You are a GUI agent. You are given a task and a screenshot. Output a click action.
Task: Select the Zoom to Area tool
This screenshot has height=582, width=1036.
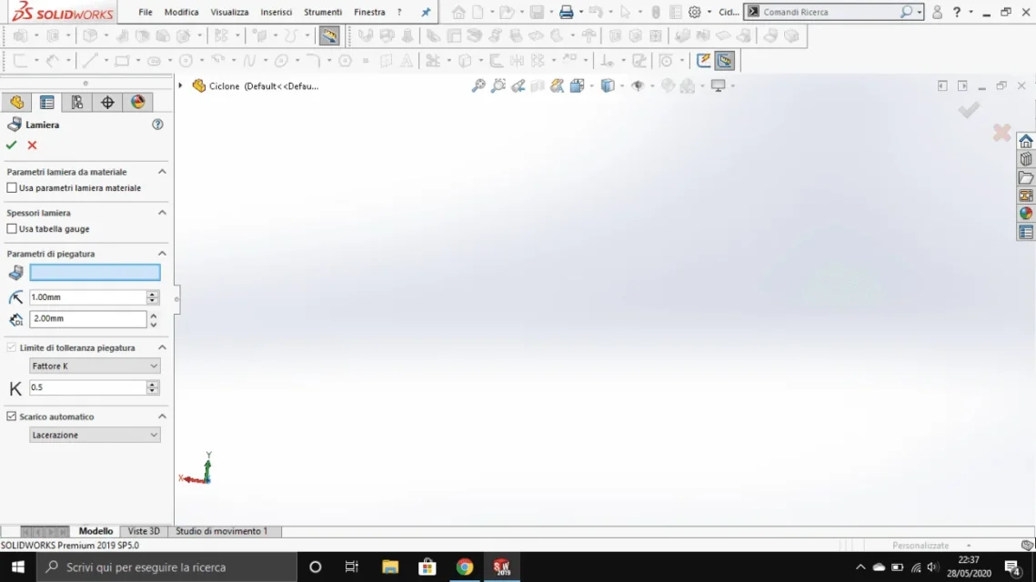498,85
